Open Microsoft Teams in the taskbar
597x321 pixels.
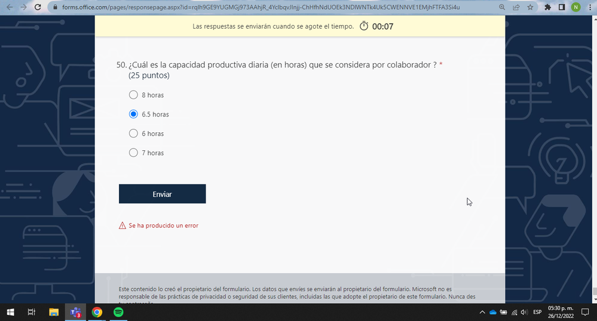pos(75,312)
